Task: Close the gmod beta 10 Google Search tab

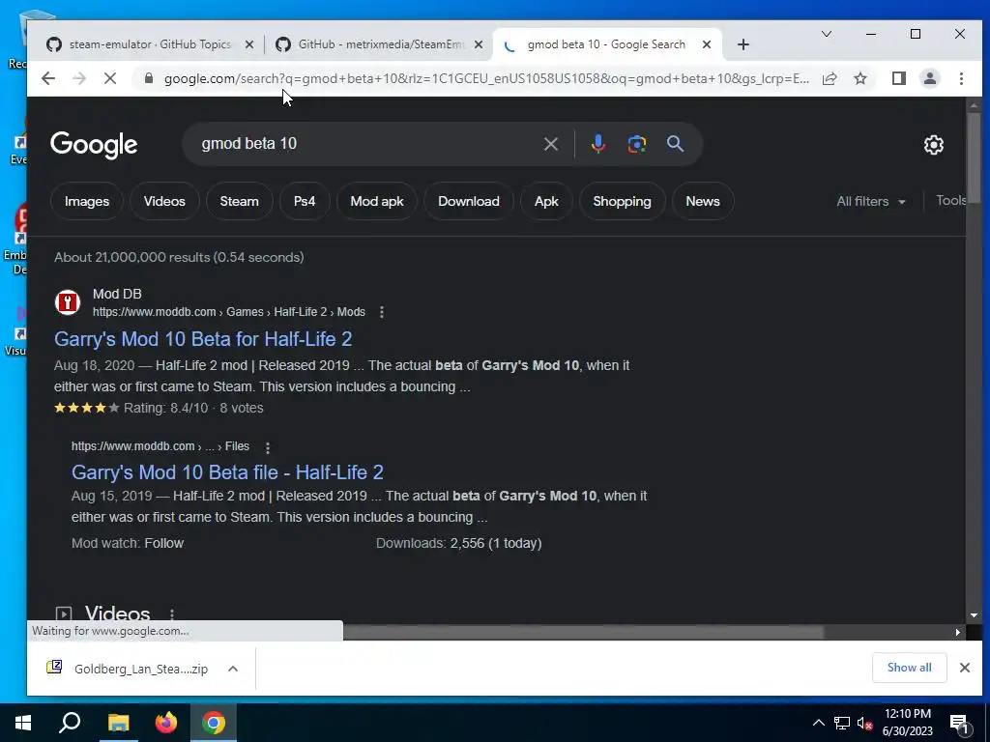Action: (707, 44)
